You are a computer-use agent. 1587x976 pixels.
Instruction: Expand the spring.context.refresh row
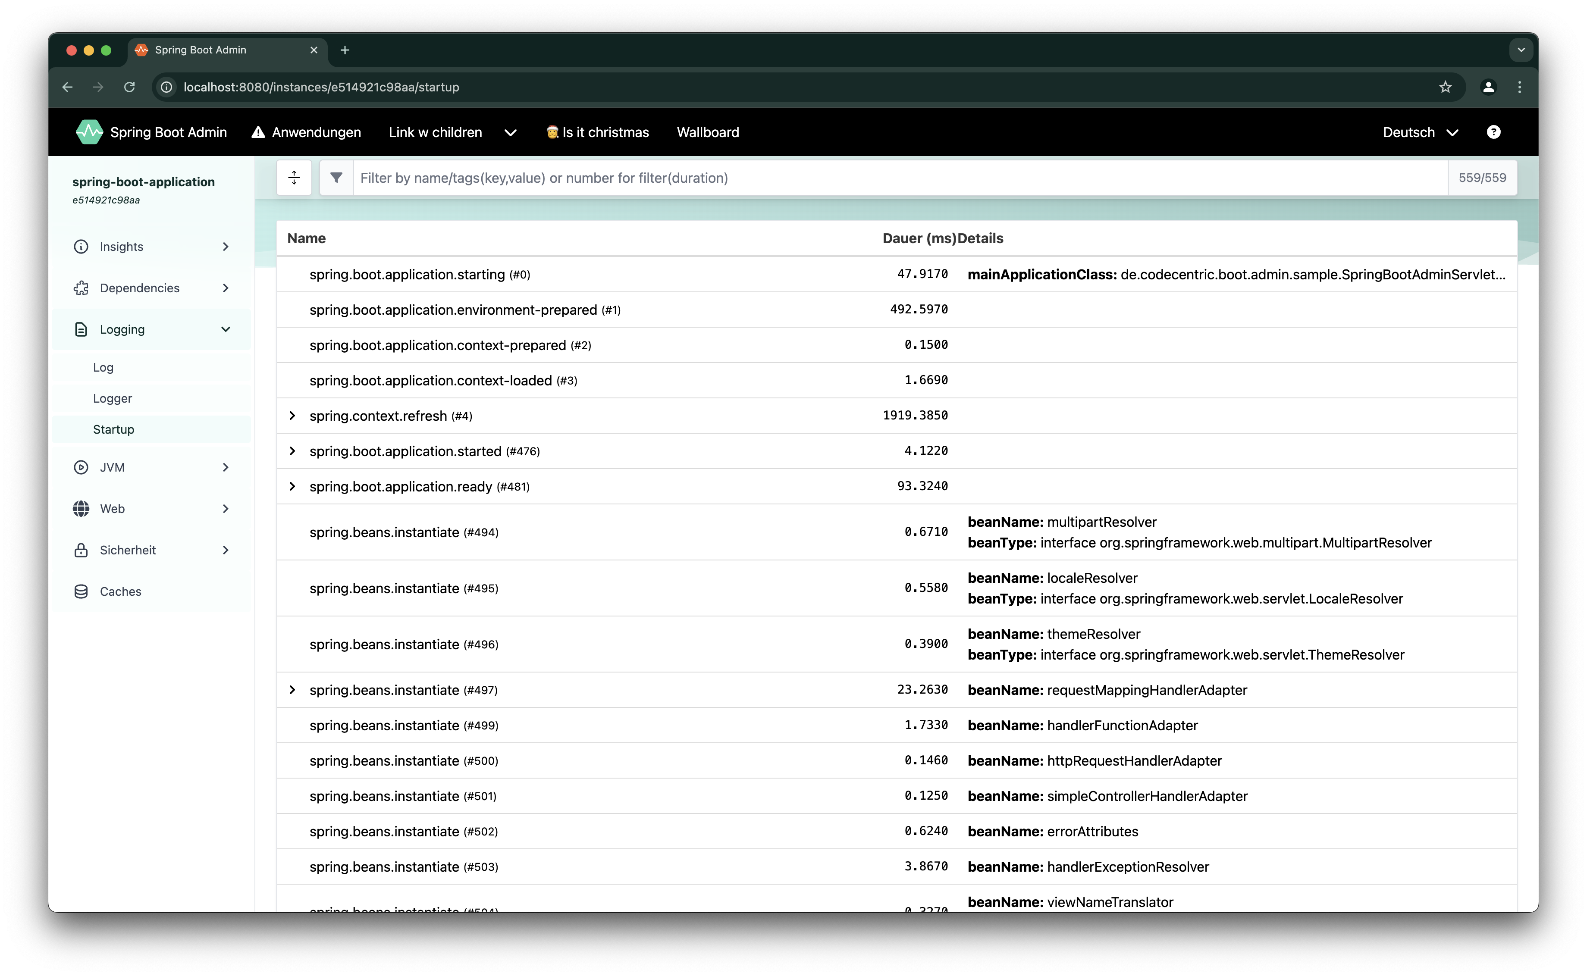tap(292, 415)
